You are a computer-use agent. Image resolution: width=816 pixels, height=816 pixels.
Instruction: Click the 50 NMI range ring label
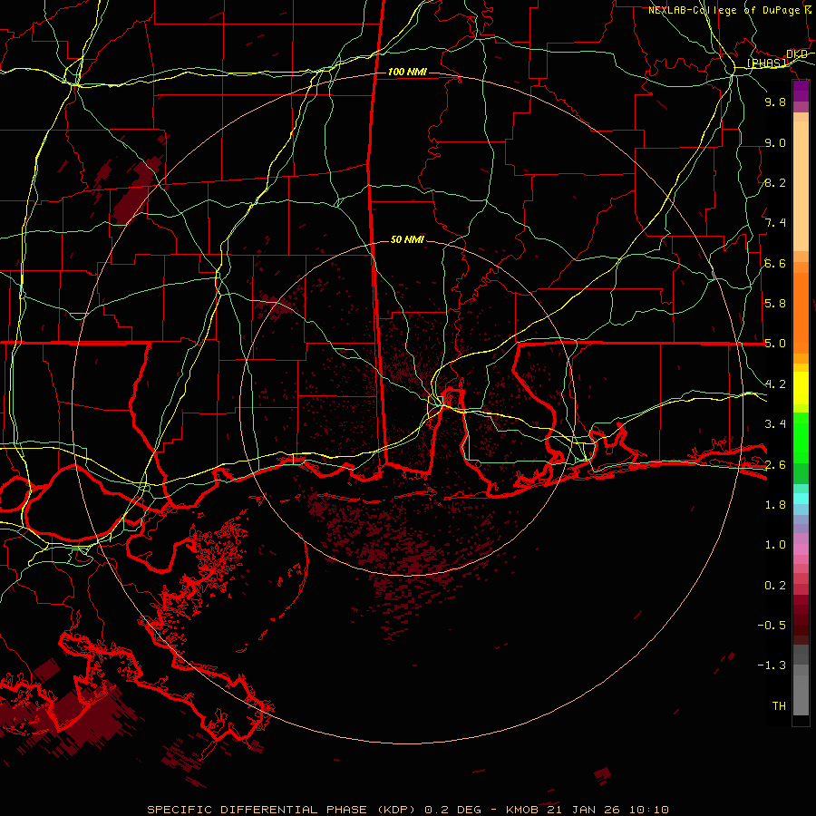407,239
